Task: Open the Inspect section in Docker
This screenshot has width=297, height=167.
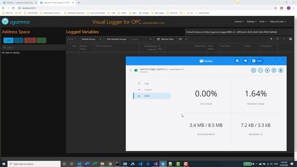Action: click(x=152, y=90)
